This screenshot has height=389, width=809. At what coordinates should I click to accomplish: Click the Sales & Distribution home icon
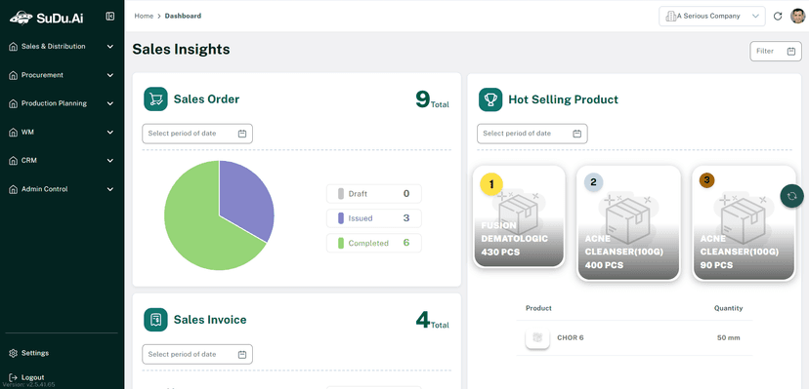(x=14, y=47)
